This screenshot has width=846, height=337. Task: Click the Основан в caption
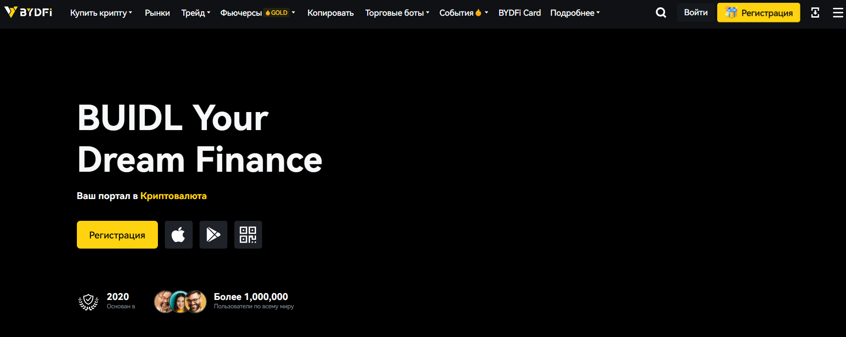(121, 306)
